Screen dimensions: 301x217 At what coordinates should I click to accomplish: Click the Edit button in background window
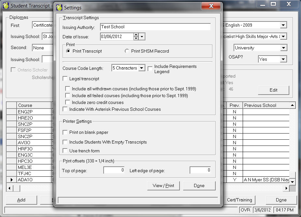(273, 90)
